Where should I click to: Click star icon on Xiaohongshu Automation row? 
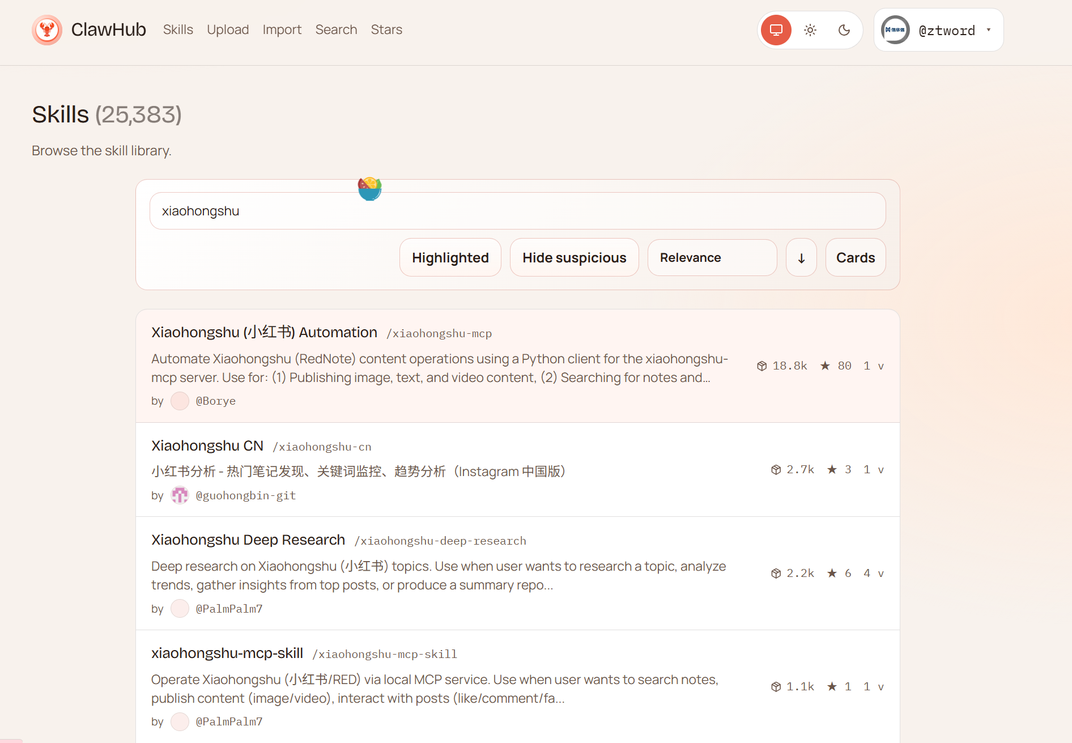click(x=826, y=366)
